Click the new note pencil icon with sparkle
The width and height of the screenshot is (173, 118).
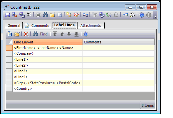pos(69,15)
